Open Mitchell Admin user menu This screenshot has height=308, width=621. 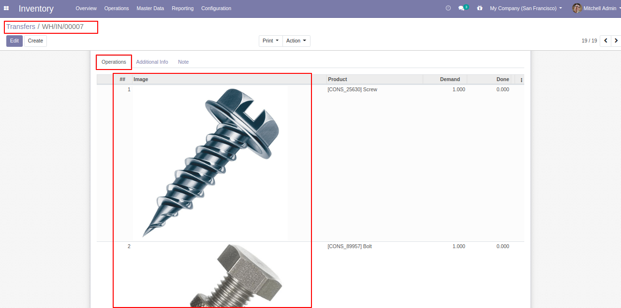[x=596, y=8]
